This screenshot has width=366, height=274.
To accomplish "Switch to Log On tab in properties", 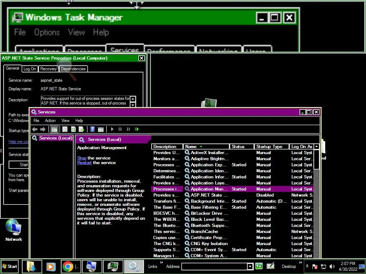I will [x=30, y=69].
